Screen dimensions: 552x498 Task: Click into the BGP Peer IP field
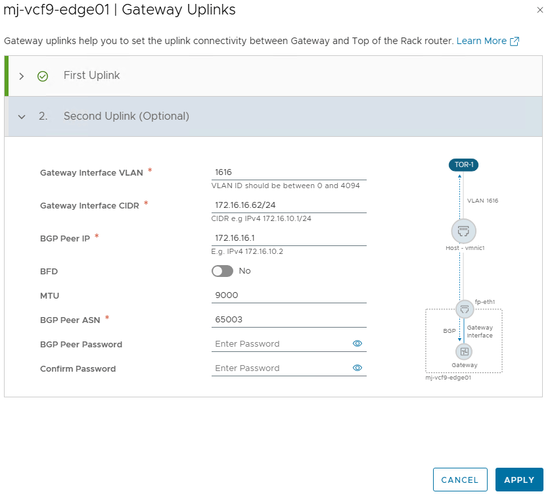point(288,238)
